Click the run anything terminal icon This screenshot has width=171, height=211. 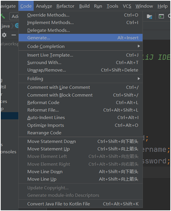tap(161, 17)
